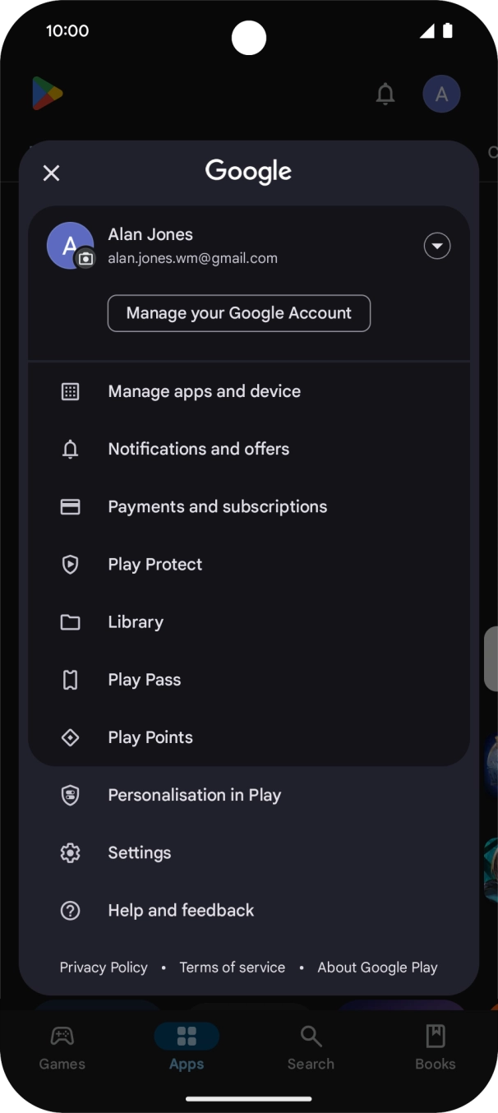Tap the Google Play logo
This screenshot has width=498, height=1113.
47,93
